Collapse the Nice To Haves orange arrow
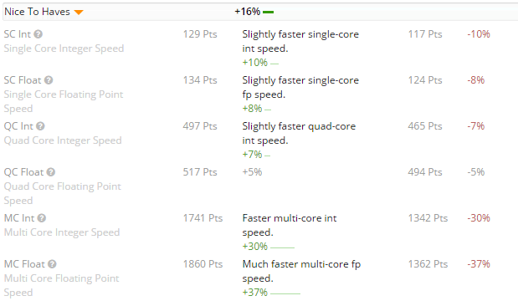Image resolution: width=518 pixels, height=306 pixels. pos(79,13)
